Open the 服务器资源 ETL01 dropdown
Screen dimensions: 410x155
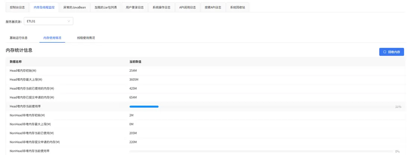(49, 21)
